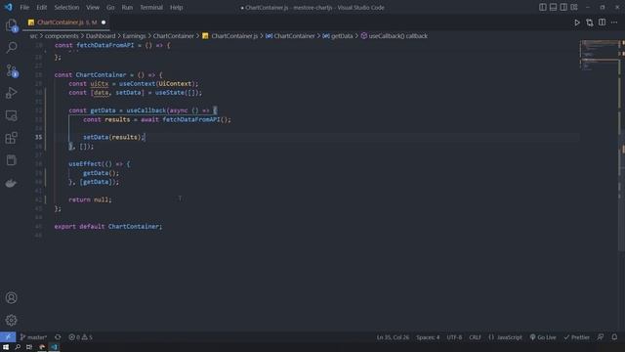This screenshot has width=625, height=352.
Task: Toggle primary side bar layout icon
Action: coord(543,7)
